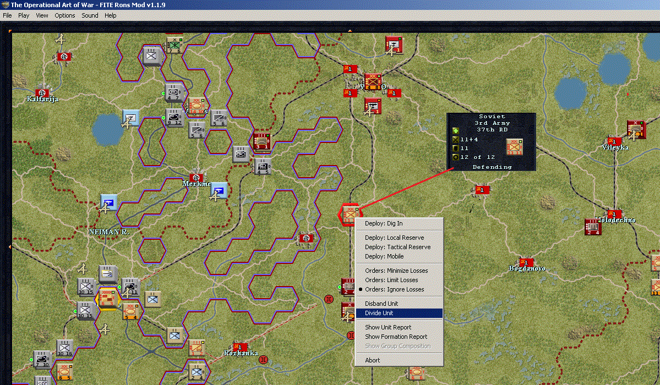The height and width of the screenshot is (385, 660).
Task: Choose Divide Unit from context menu
Action: 399,313
